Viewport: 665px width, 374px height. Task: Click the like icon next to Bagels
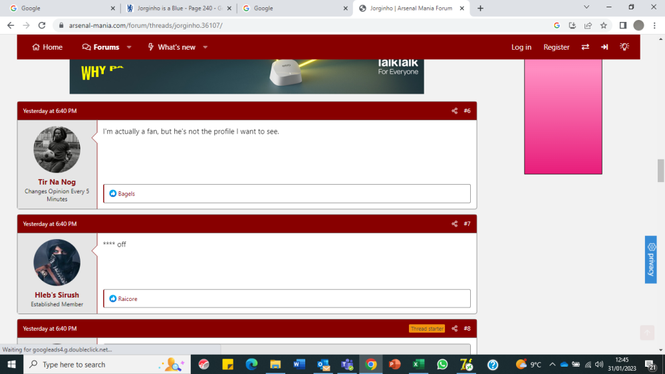(113, 193)
